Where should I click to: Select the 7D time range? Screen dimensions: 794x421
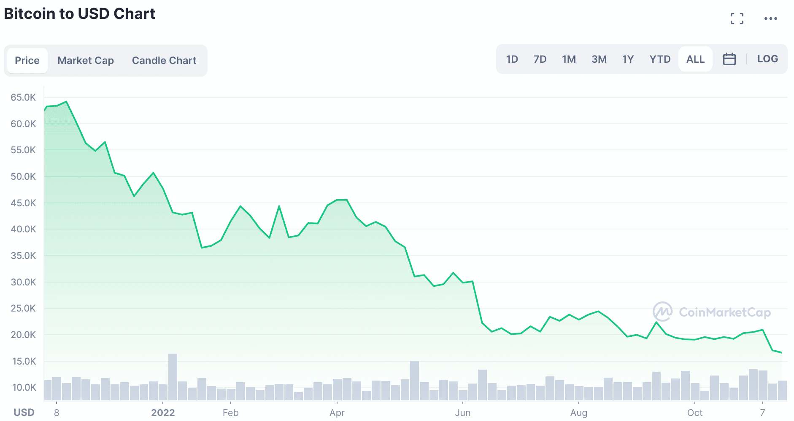click(x=540, y=59)
